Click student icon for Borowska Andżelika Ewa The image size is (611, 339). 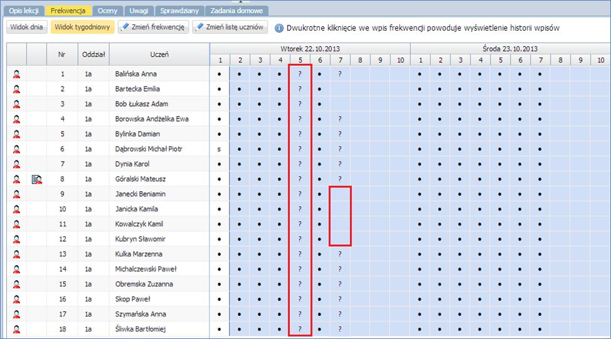pyautogui.click(x=16, y=119)
